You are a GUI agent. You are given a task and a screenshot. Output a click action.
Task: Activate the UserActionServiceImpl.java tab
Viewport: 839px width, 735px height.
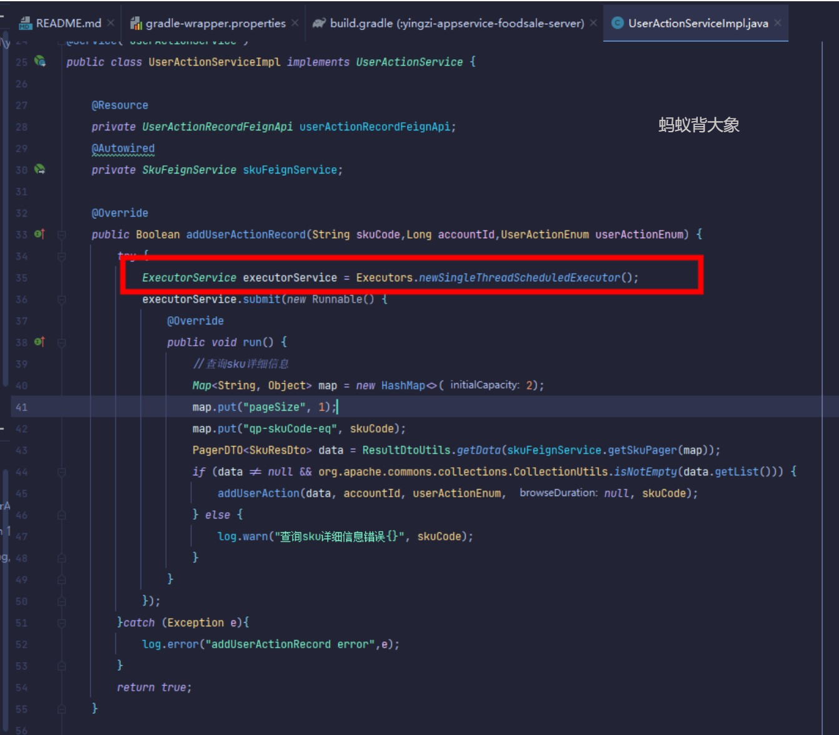point(697,23)
